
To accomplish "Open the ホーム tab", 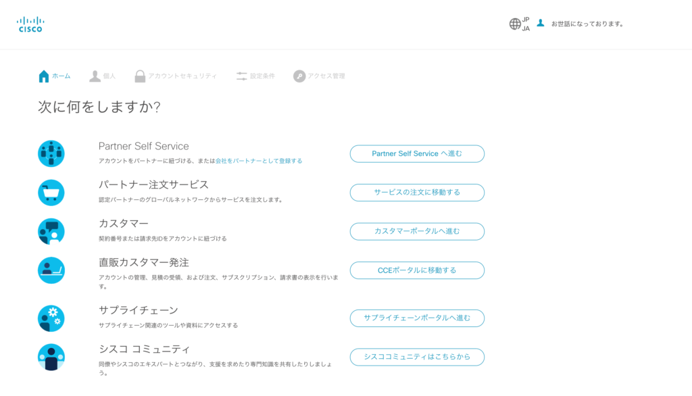I will (x=55, y=76).
